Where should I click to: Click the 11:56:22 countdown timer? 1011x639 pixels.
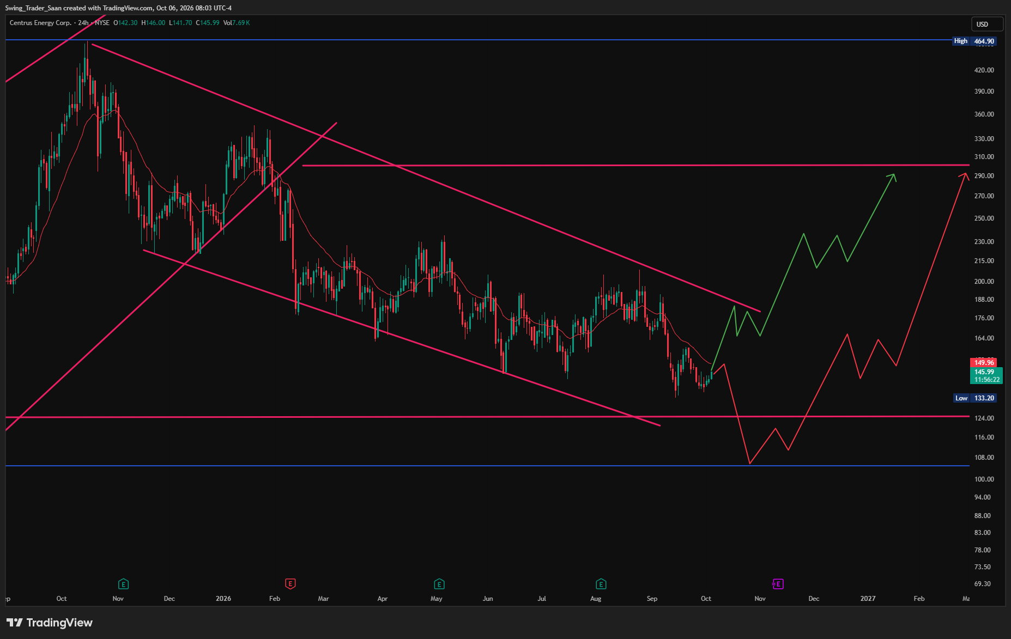987,380
